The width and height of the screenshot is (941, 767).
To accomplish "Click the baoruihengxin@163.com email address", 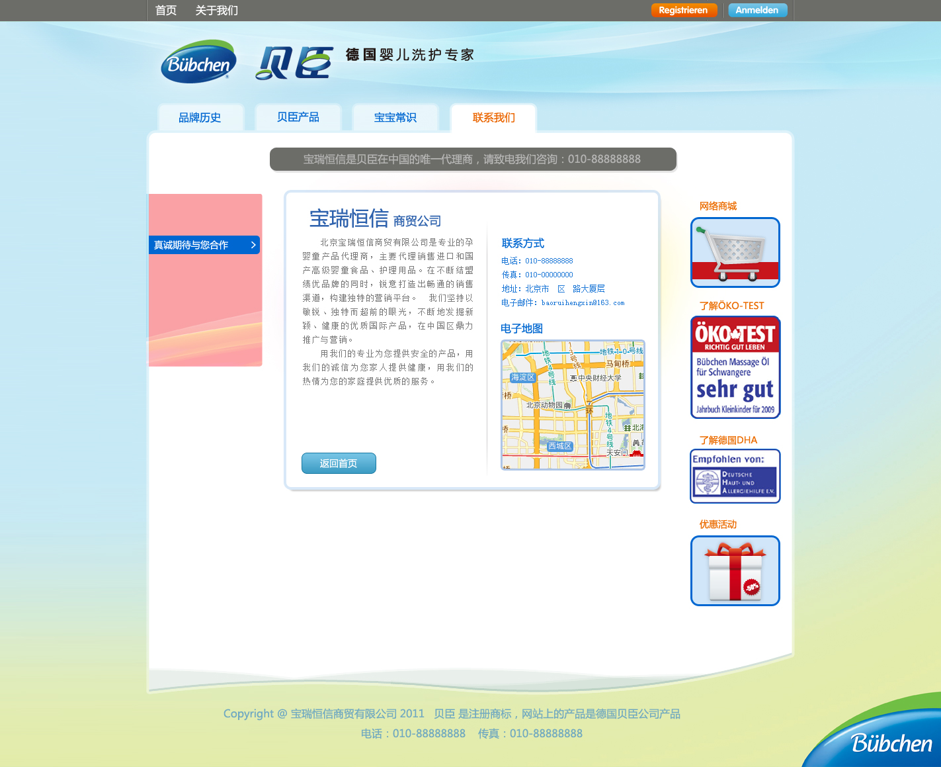I will coord(583,303).
